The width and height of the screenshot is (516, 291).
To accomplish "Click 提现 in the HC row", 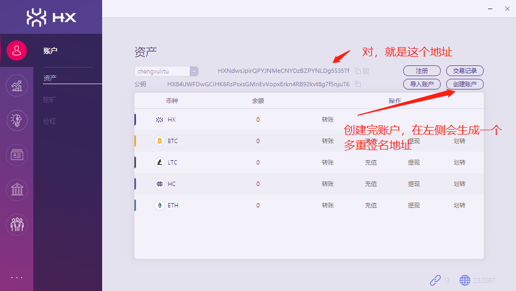I will [414, 184].
